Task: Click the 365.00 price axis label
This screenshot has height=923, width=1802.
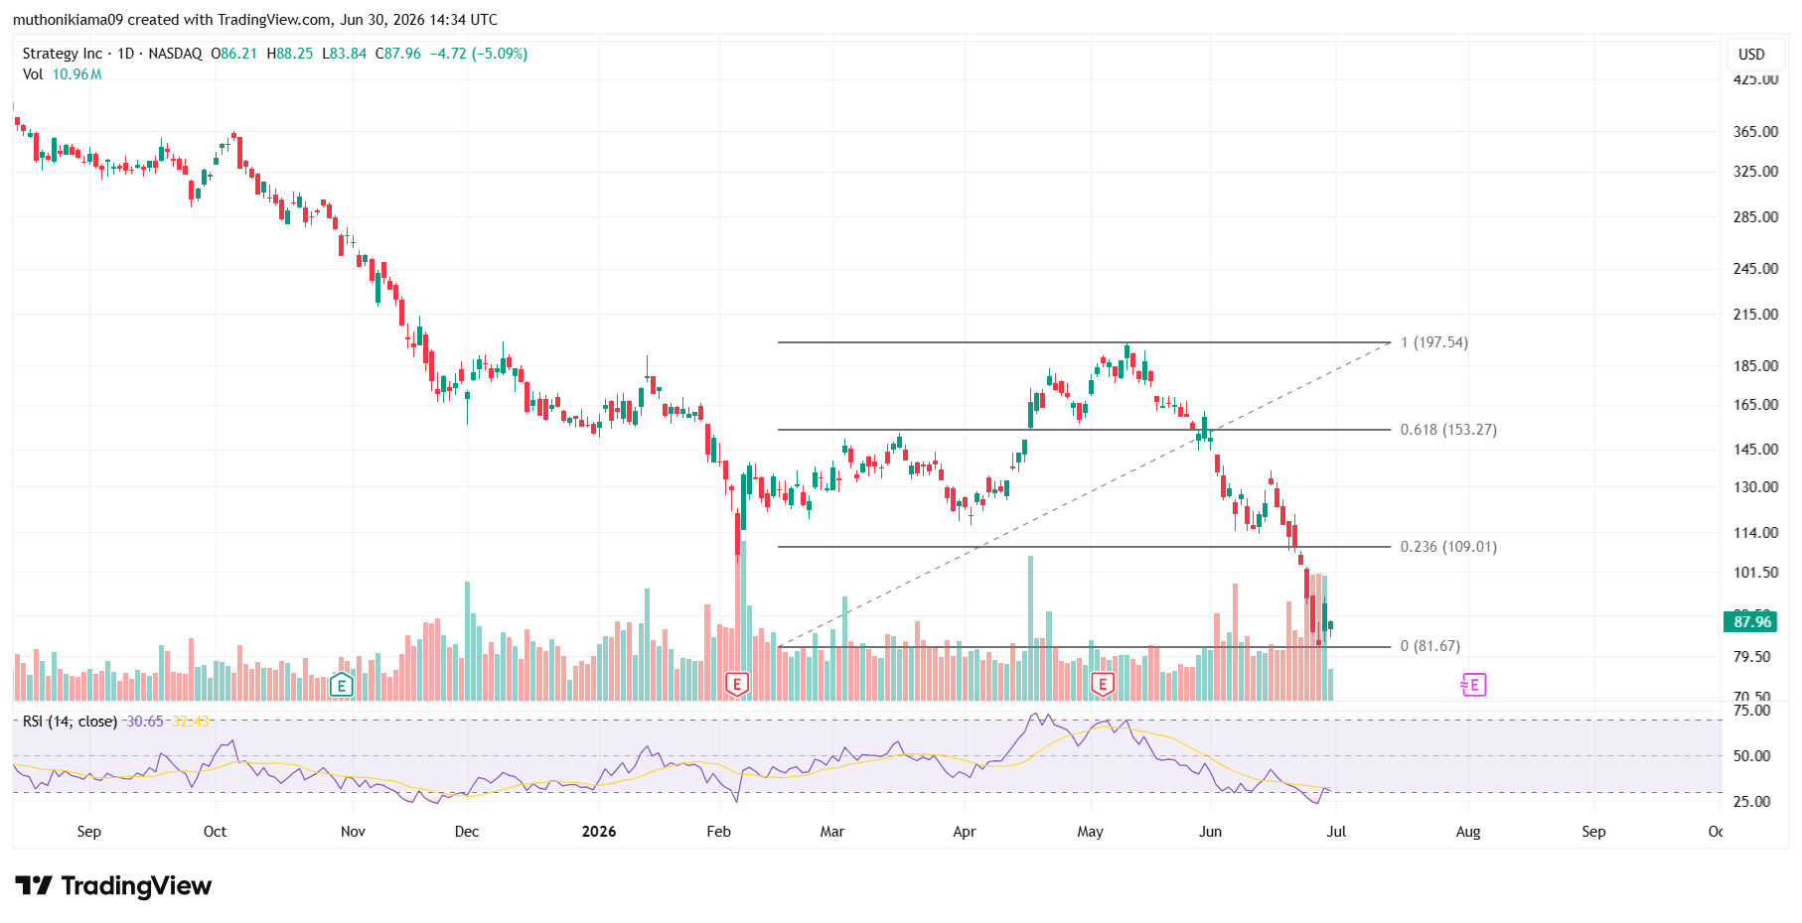Action: (1755, 131)
